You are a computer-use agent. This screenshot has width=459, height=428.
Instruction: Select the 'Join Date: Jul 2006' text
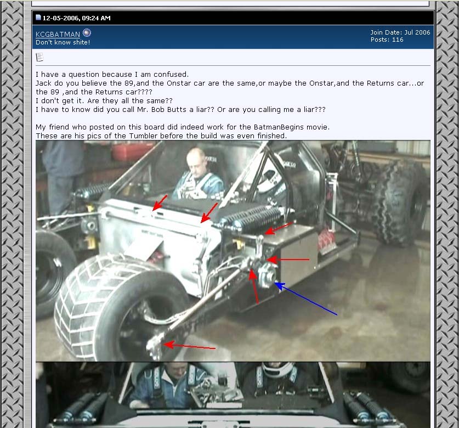tap(400, 32)
